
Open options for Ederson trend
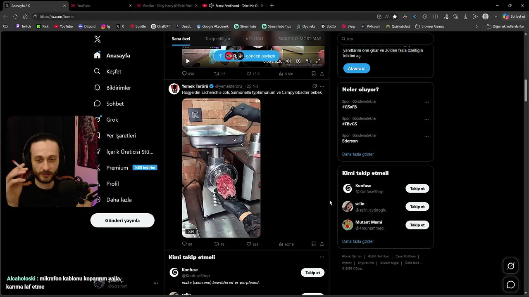point(427,136)
